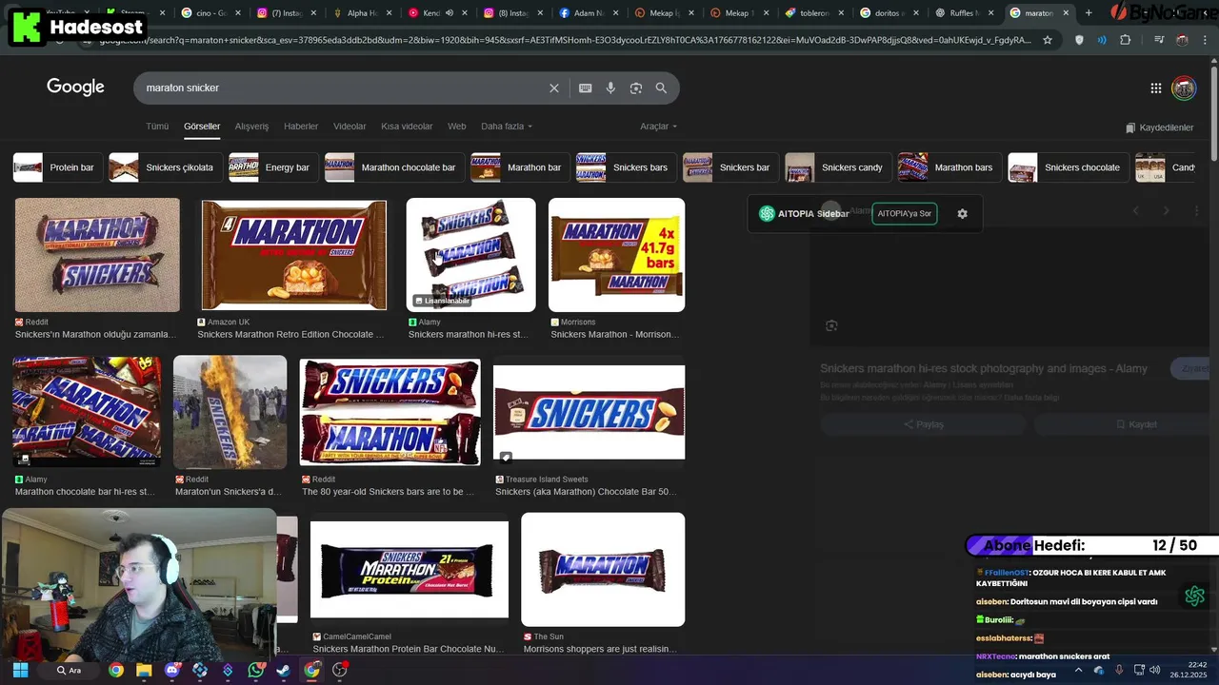Open the Snickers Marathon Protein bar image
This screenshot has width=1219, height=685.
[410, 570]
